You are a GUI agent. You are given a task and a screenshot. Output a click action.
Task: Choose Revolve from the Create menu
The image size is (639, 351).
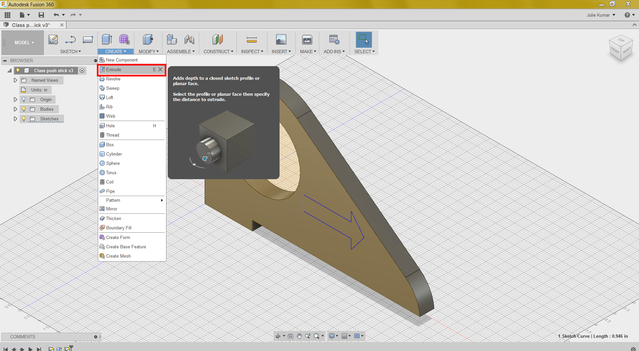(x=132, y=79)
